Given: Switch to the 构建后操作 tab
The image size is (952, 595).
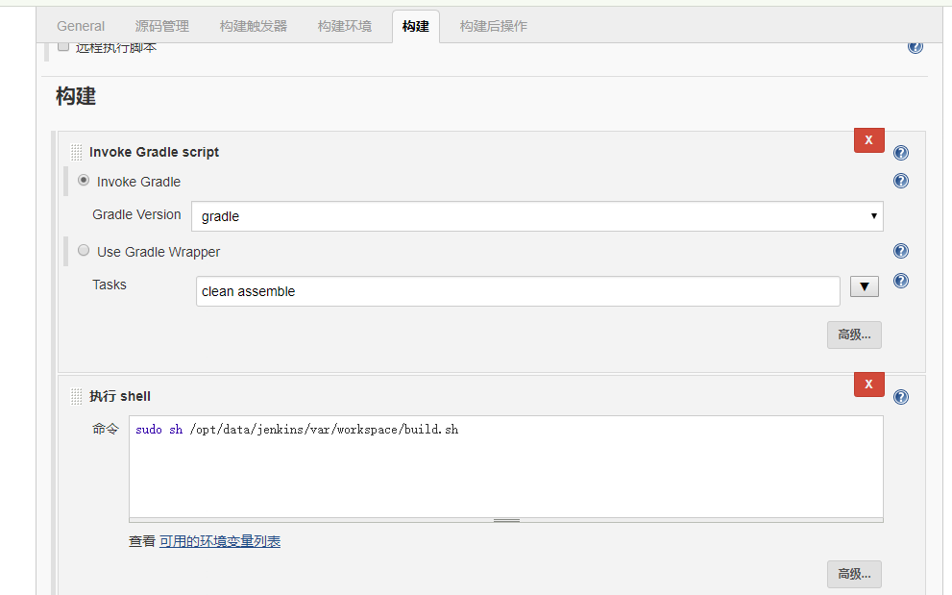Looking at the screenshot, I should point(493,26).
